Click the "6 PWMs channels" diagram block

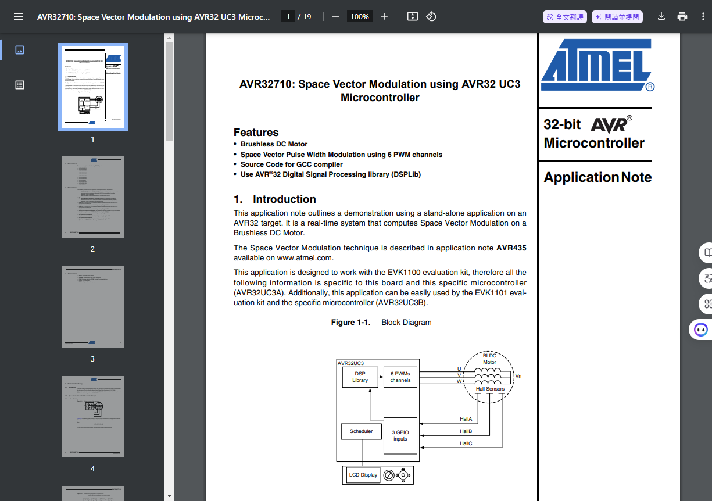(400, 377)
